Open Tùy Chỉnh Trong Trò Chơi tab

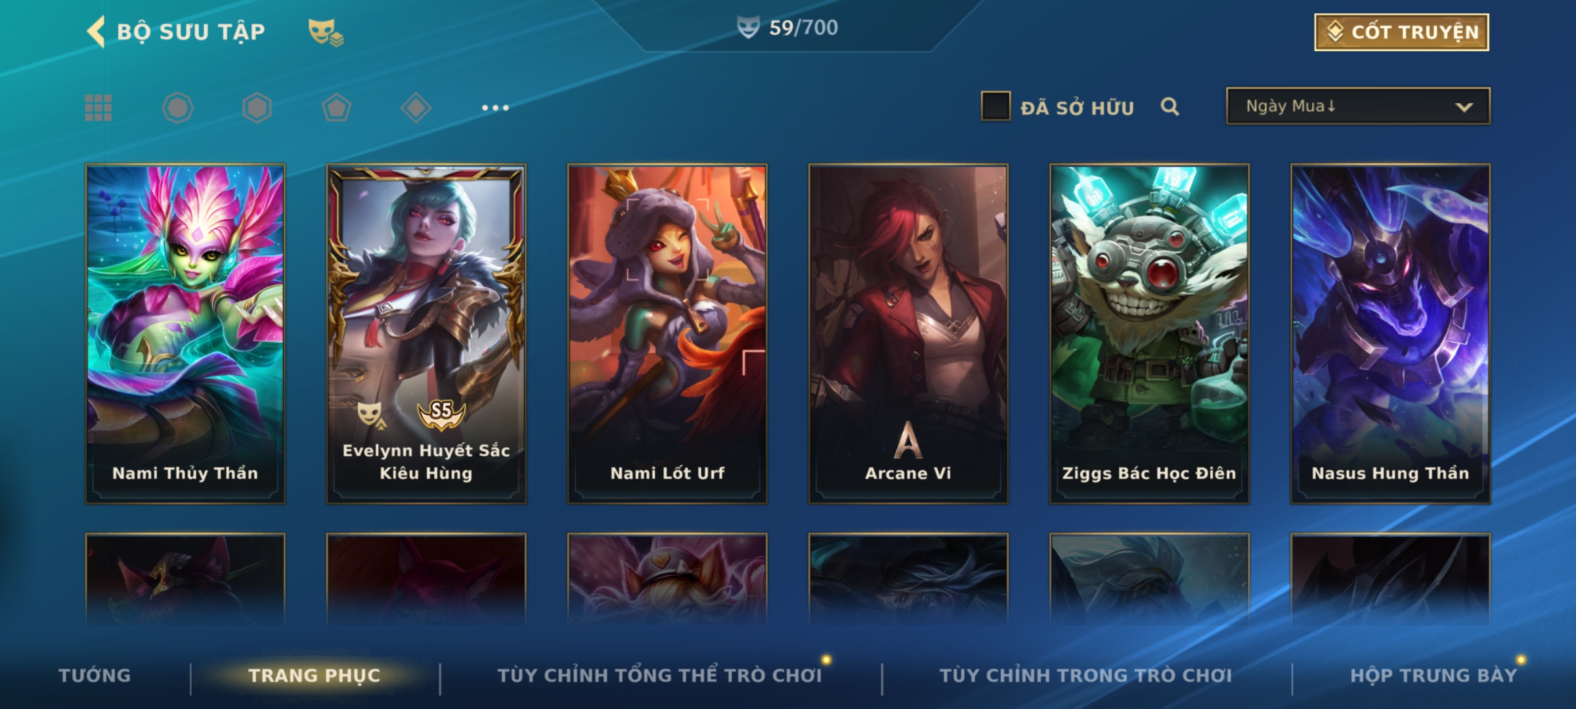(1085, 676)
